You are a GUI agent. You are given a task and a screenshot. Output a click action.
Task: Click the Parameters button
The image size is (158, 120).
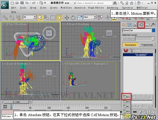130,45
